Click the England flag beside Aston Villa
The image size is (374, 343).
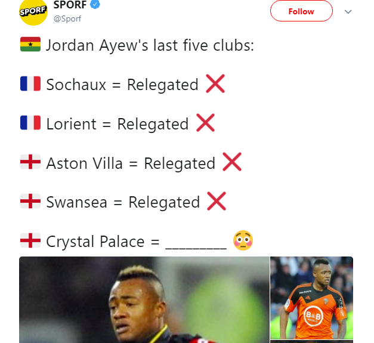30,162
